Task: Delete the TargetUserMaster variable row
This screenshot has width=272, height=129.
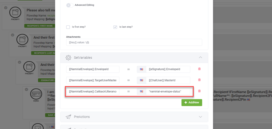Action: pos(199,80)
